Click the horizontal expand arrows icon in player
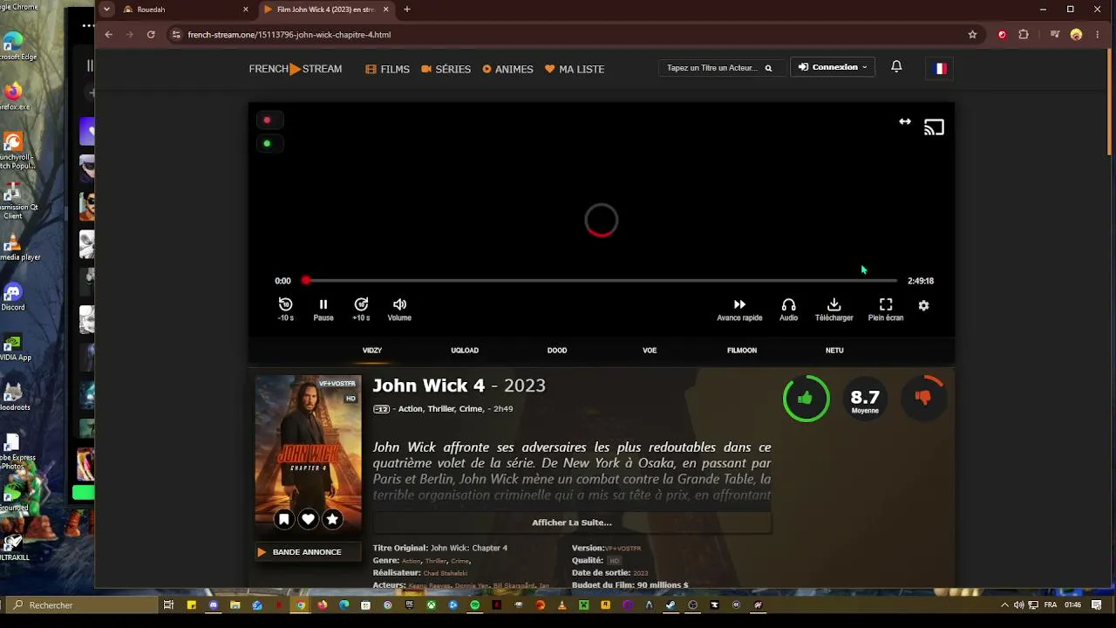The height and width of the screenshot is (628, 1116). [905, 122]
